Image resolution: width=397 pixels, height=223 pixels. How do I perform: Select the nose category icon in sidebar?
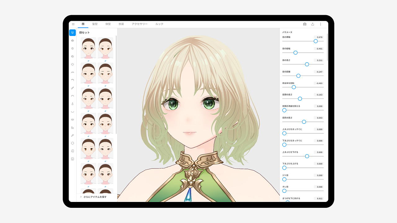[x=72, y=103]
